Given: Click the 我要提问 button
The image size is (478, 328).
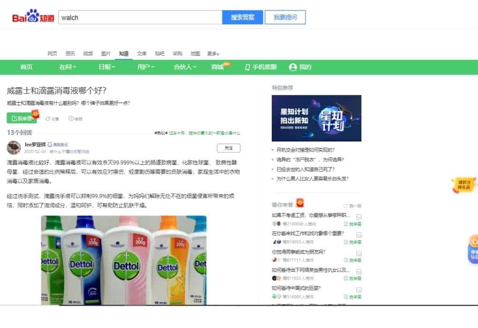Looking at the screenshot, I should 285,17.
